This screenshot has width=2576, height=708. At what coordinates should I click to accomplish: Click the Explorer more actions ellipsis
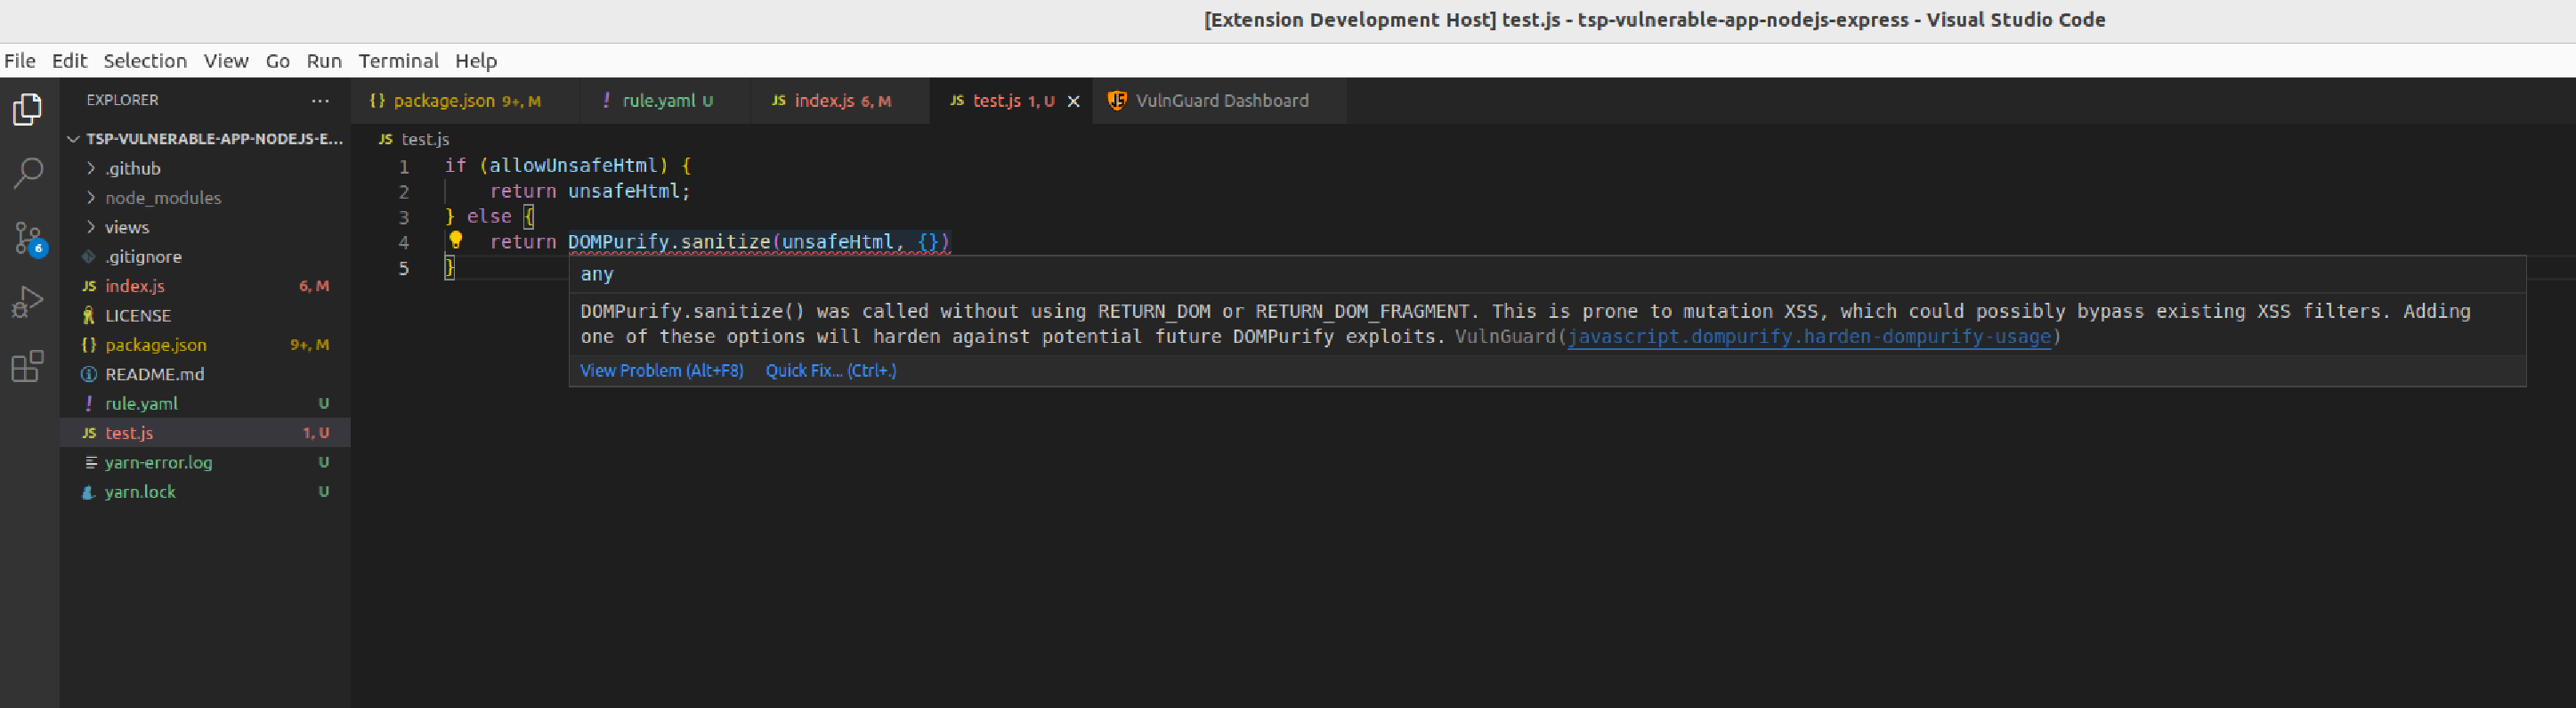[320, 100]
